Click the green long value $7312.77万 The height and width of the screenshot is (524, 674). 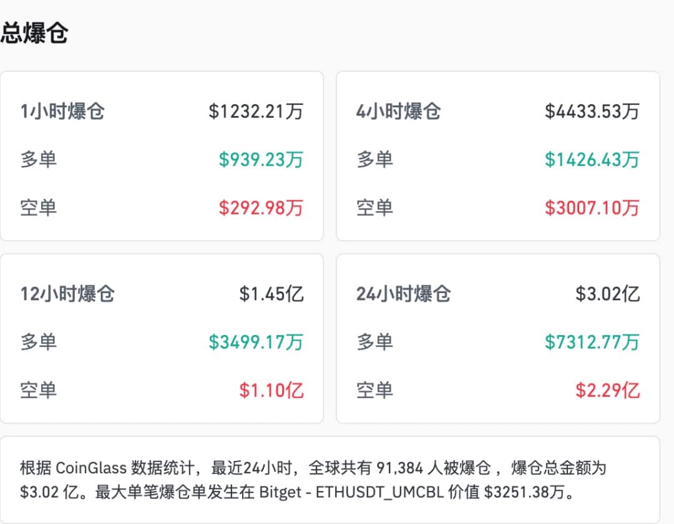click(592, 342)
